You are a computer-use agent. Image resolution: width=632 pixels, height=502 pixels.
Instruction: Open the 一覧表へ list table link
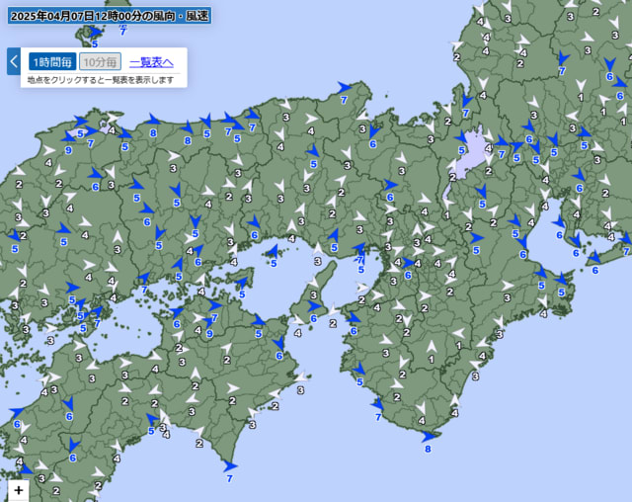(x=151, y=62)
